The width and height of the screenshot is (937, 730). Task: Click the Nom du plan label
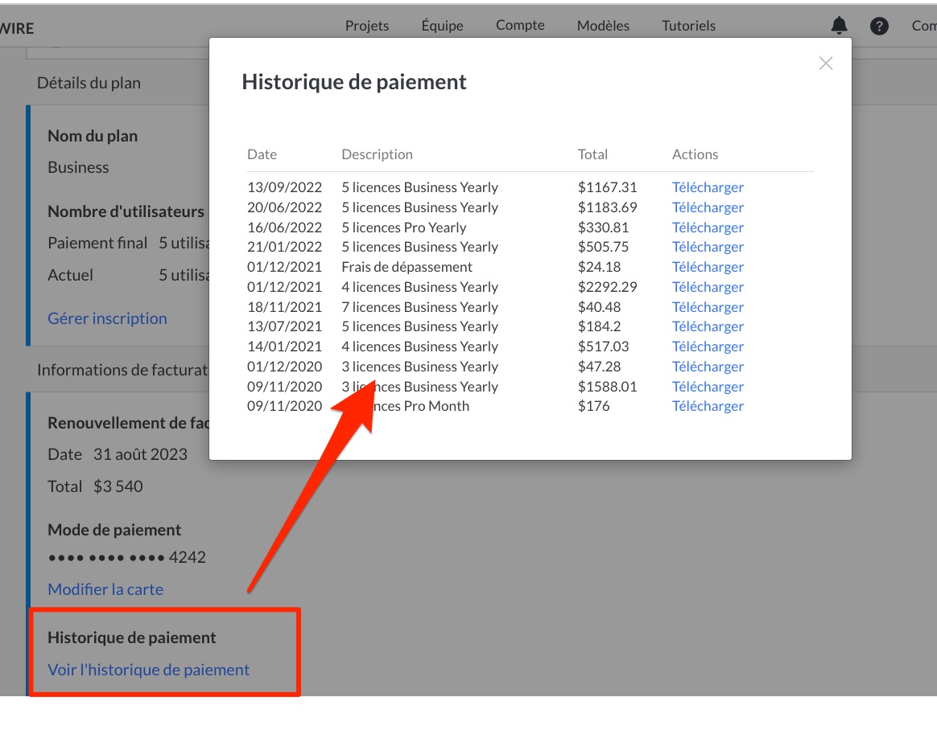point(93,136)
